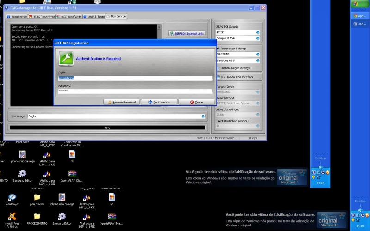
Task: Click the RIFFBOX Registration title bar
Action: [x=135, y=43]
